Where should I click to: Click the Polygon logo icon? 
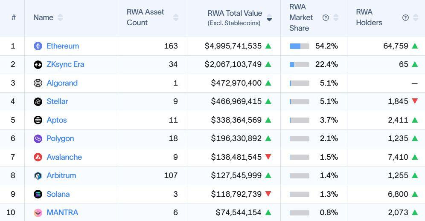[38, 138]
